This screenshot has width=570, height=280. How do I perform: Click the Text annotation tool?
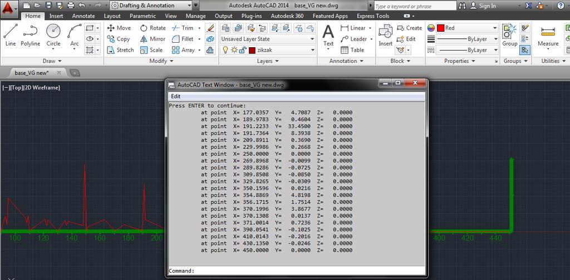[328, 36]
